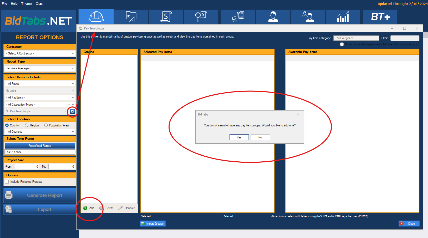This screenshot has width=428, height=238.
Task: Toggle show only ungrouped available pay items
Action: pyautogui.click(x=342, y=44)
